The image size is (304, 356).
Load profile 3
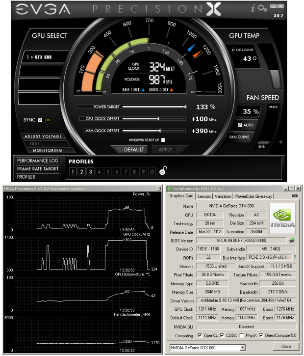[x=90, y=172]
